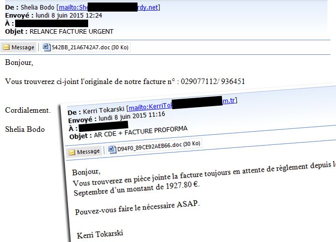Open attachment 542BB_21A6742A7.doc
The image size is (336, 242).
86,47
